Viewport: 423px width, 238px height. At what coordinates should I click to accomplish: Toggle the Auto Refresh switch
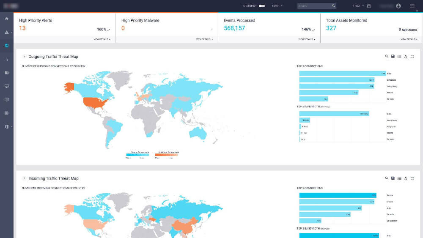(262, 6)
